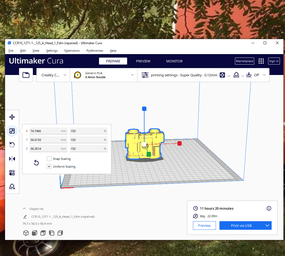Open the Edit menu

[23, 51]
